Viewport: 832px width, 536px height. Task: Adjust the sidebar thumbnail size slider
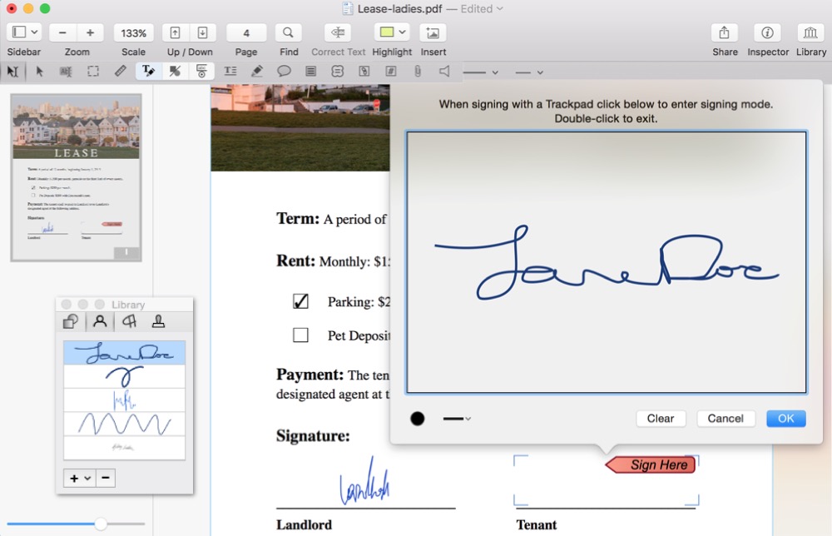[x=101, y=524]
